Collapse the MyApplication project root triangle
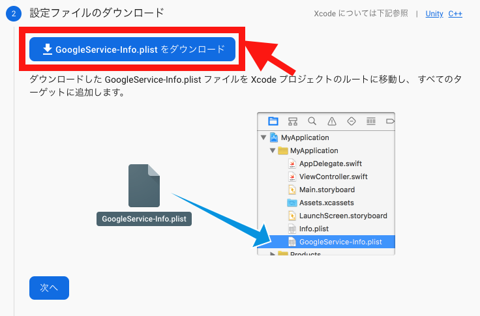The width and height of the screenshot is (480, 316). [263, 137]
